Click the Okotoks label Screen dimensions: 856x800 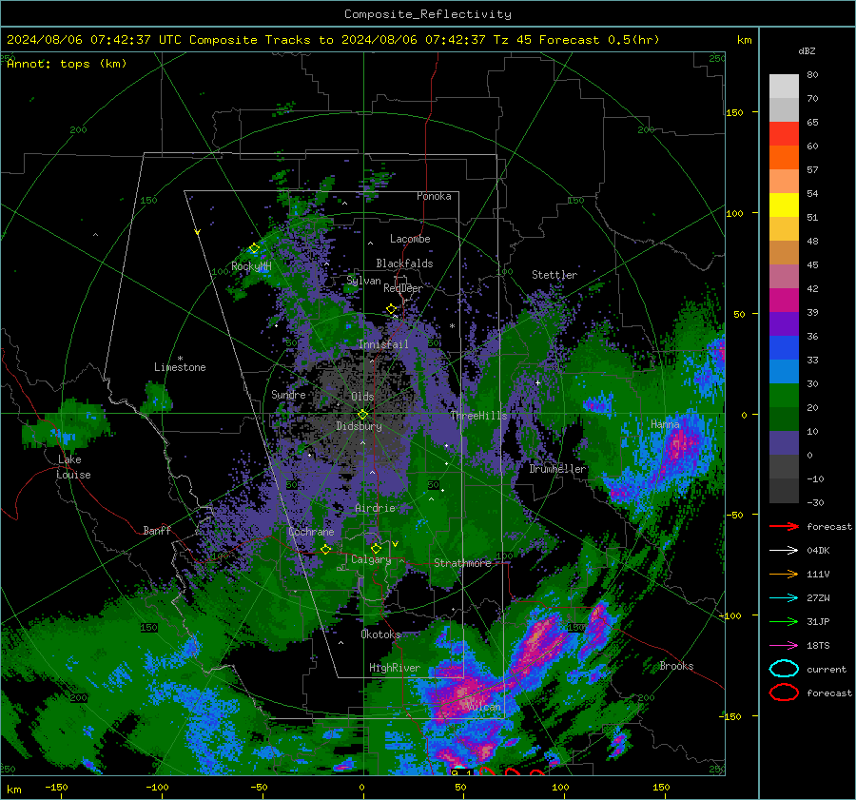pos(380,634)
